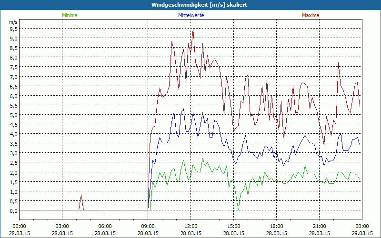
Task: Click the 18:00 time axis label
Action: tap(277, 227)
